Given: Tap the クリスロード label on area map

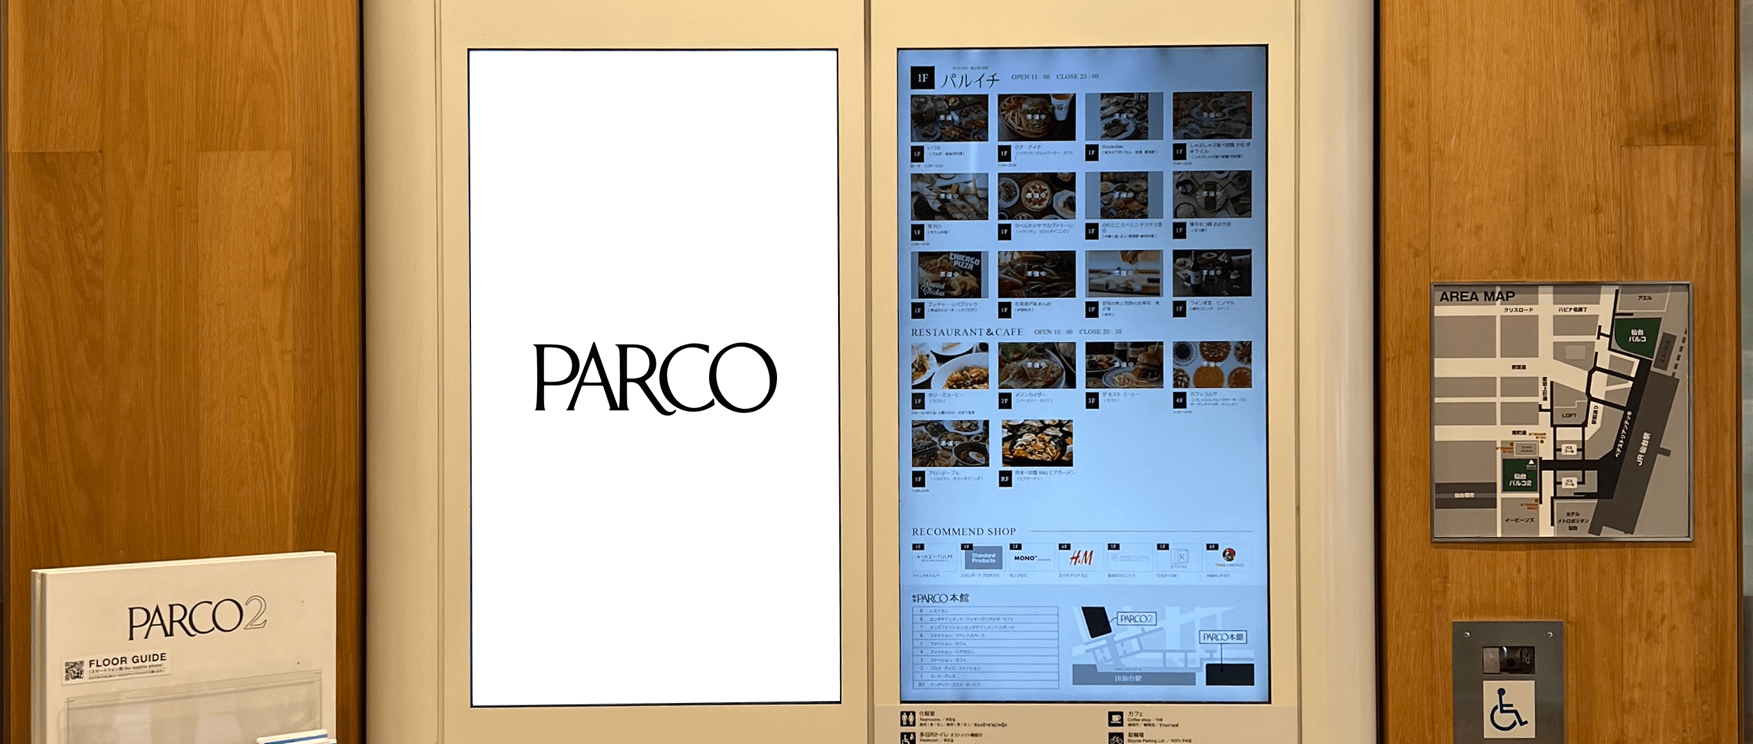Looking at the screenshot, I should 1518,310.
